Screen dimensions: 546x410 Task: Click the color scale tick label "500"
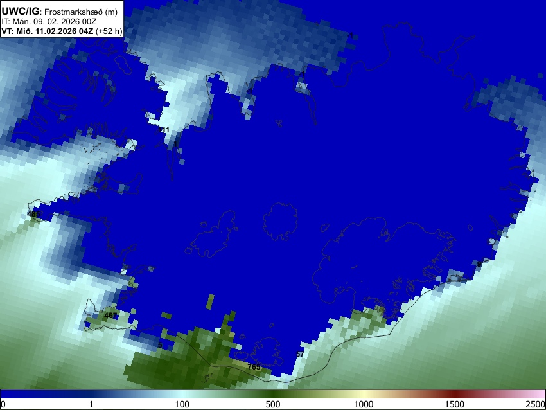tap(273, 404)
